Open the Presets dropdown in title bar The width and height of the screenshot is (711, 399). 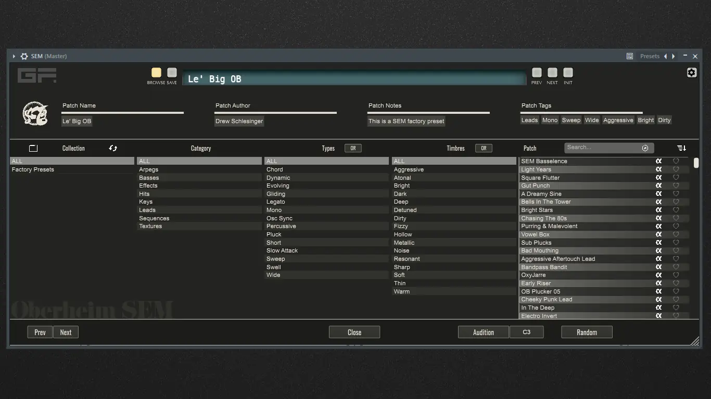pos(650,56)
